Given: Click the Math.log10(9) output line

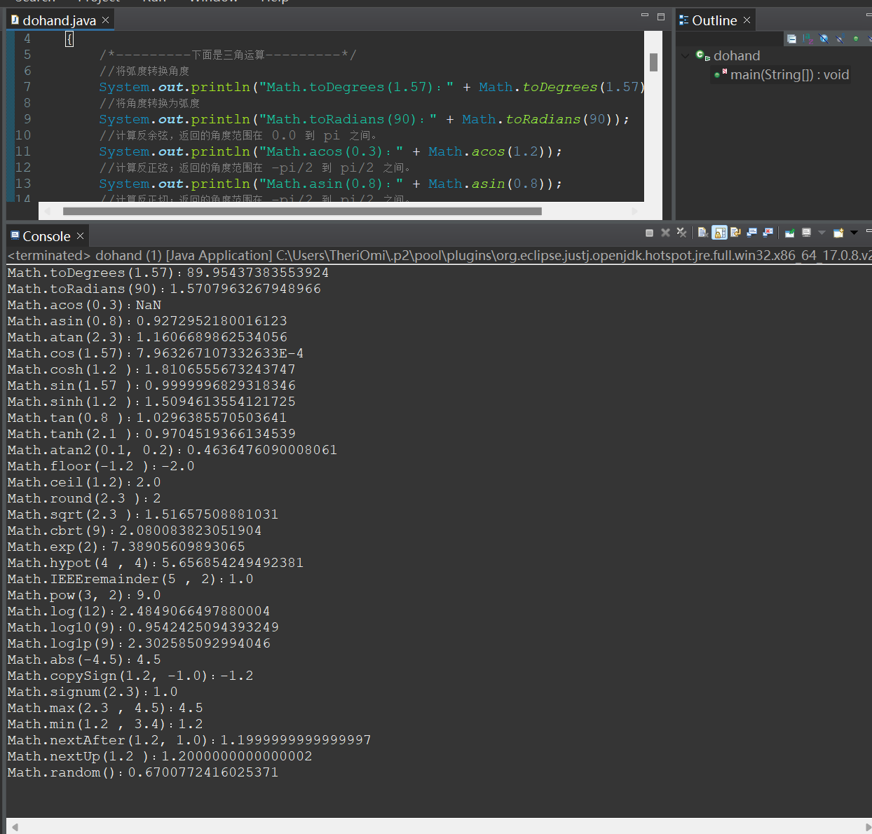Looking at the screenshot, I should click(142, 627).
